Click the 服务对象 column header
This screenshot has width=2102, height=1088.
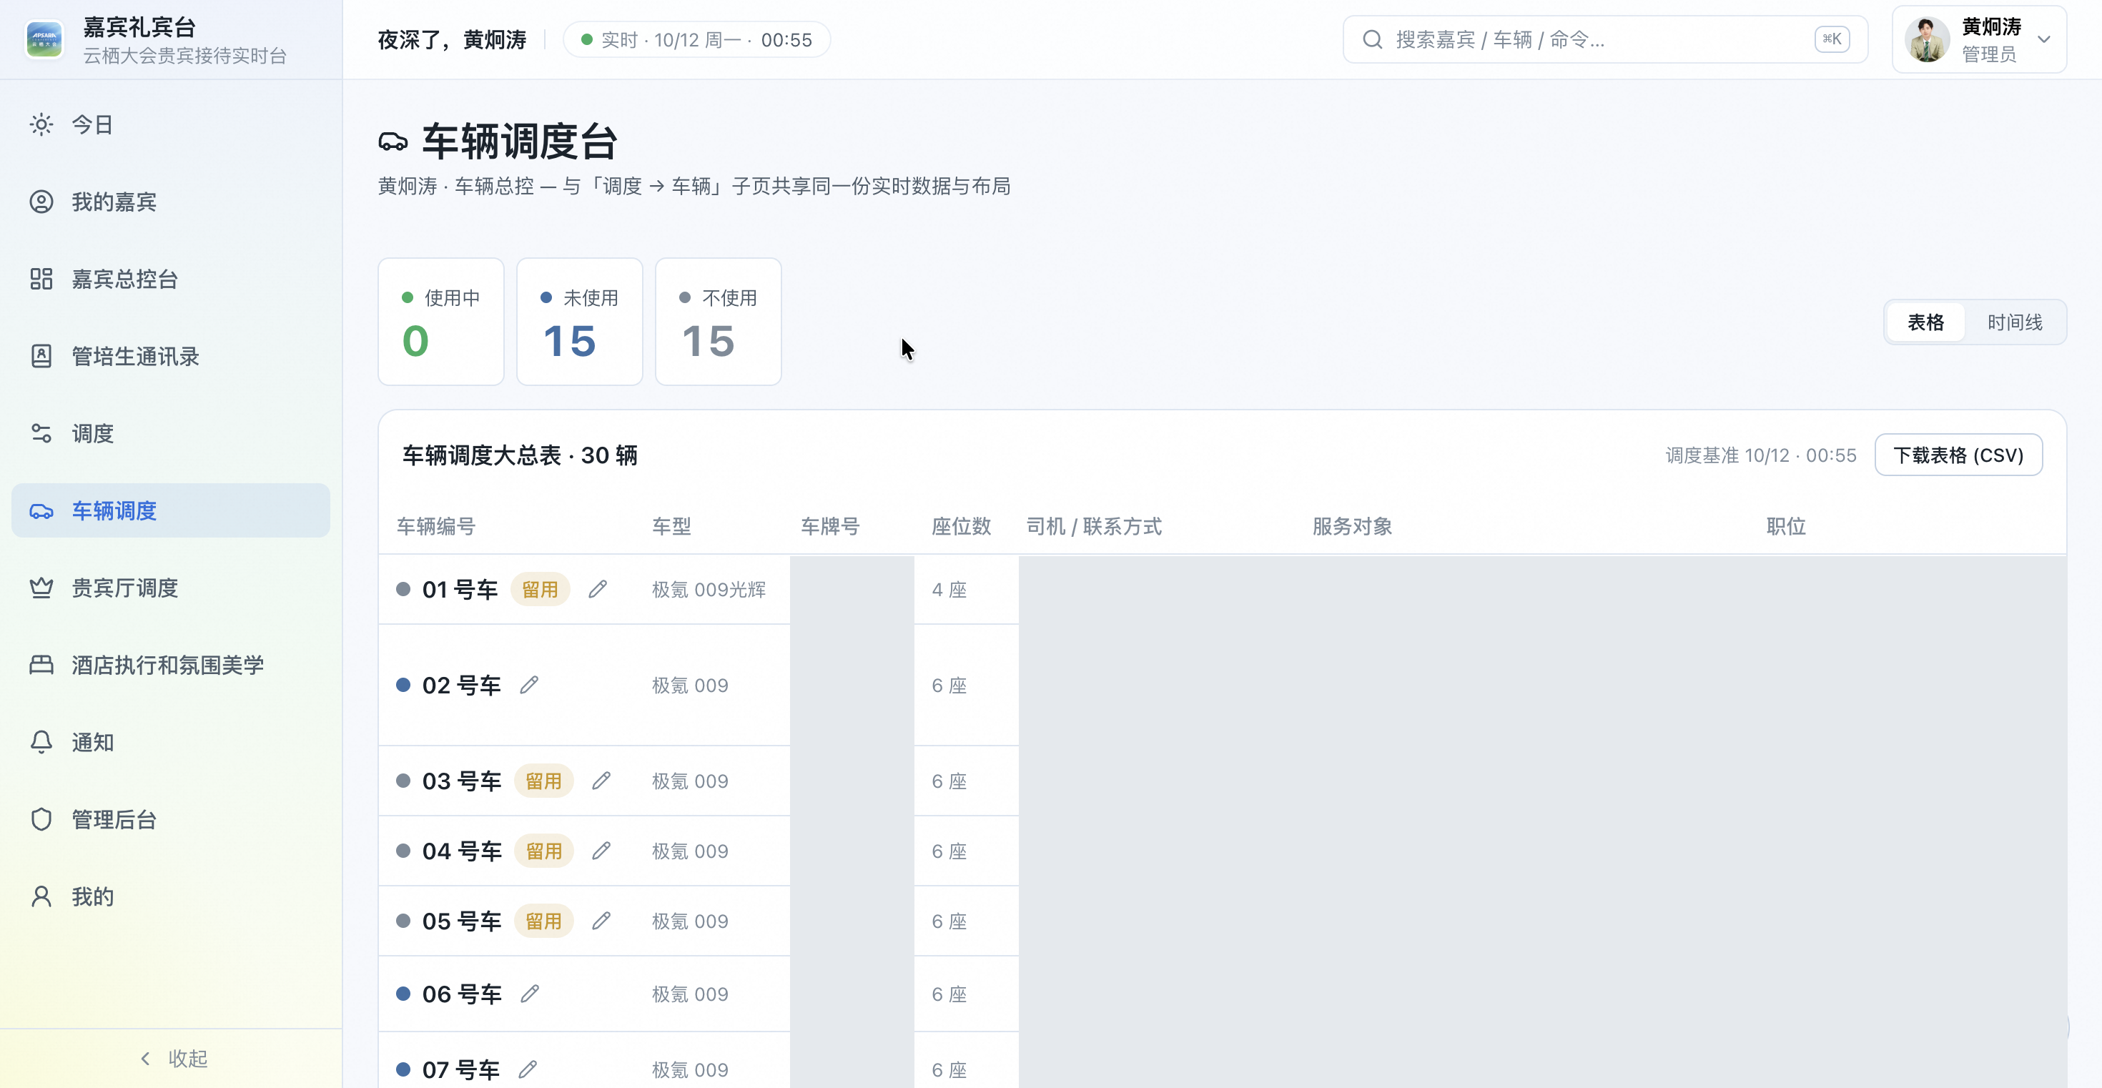point(1352,527)
